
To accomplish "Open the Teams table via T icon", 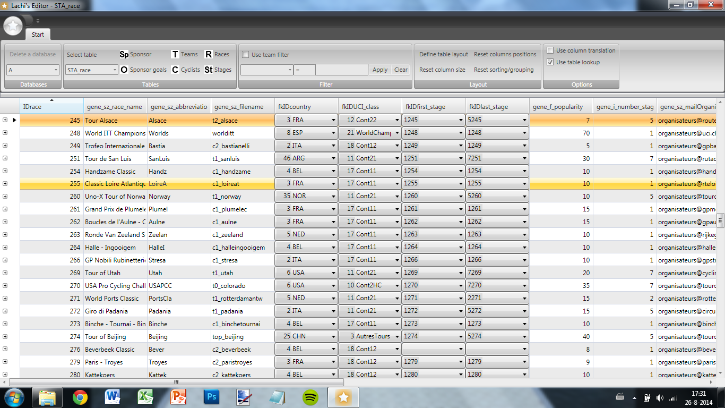I will pos(175,54).
